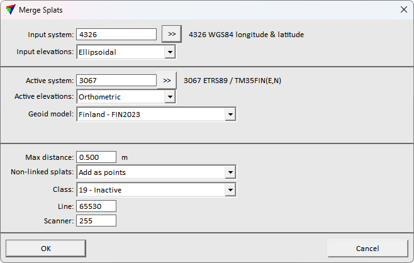Image resolution: width=414 pixels, height=263 pixels.
Task: Click the Active system >> button
Action: (x=167, y=81)
